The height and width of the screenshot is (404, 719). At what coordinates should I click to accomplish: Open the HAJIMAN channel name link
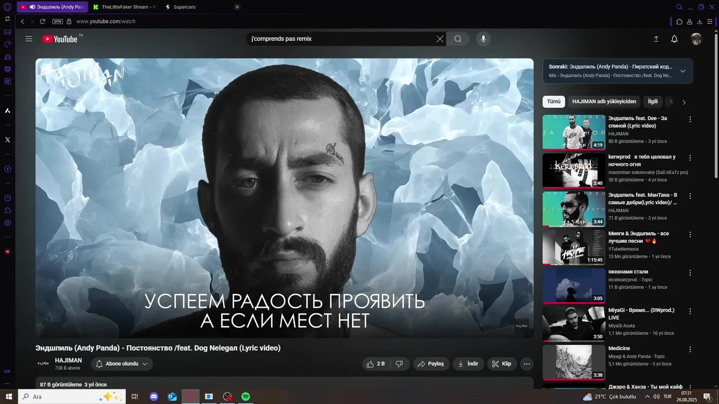[x=69, y=360]
